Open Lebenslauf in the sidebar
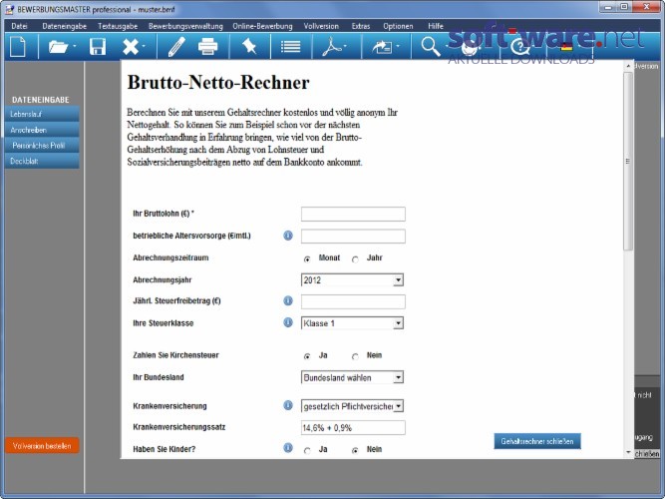Screen dimensions: 665x499 click(x=42, y=114)
